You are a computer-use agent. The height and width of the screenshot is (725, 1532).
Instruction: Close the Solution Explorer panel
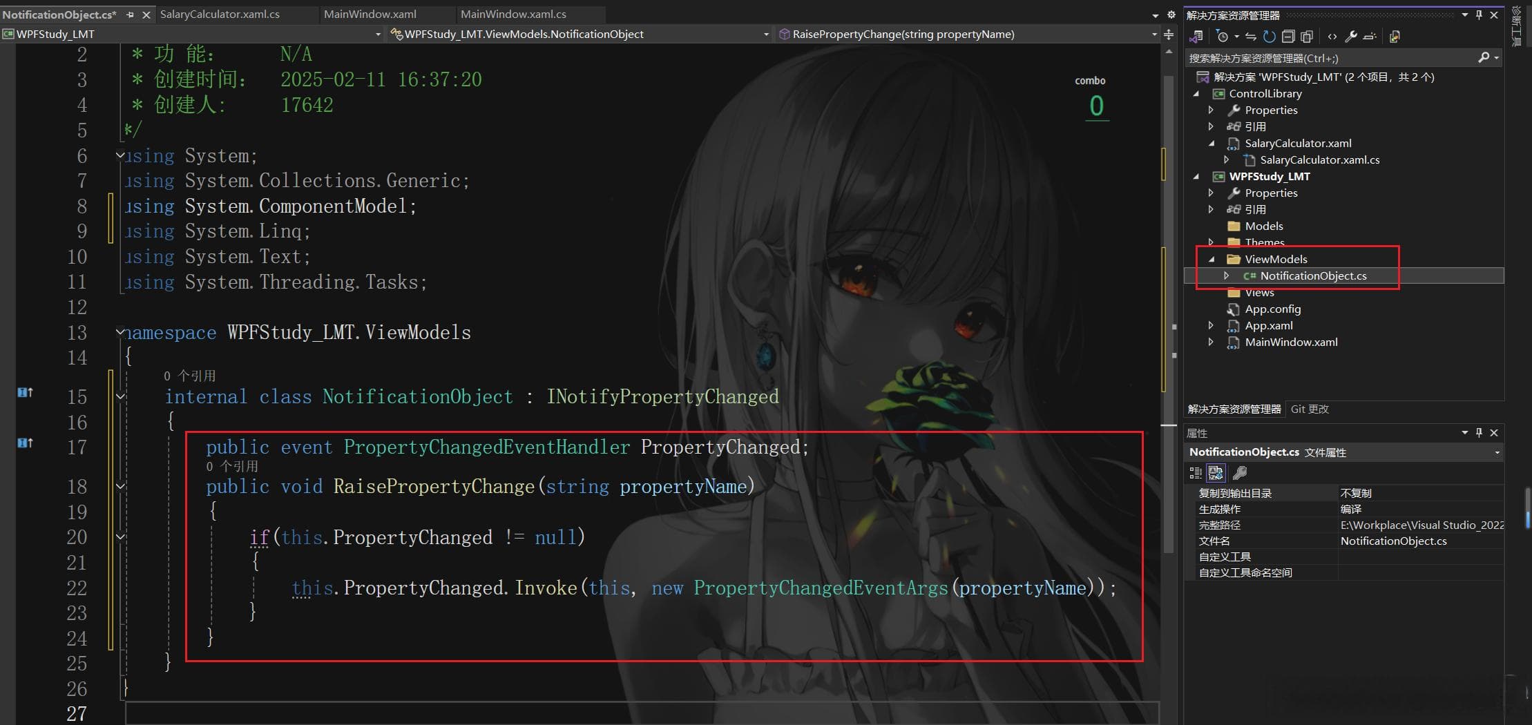pos(1494,14)
